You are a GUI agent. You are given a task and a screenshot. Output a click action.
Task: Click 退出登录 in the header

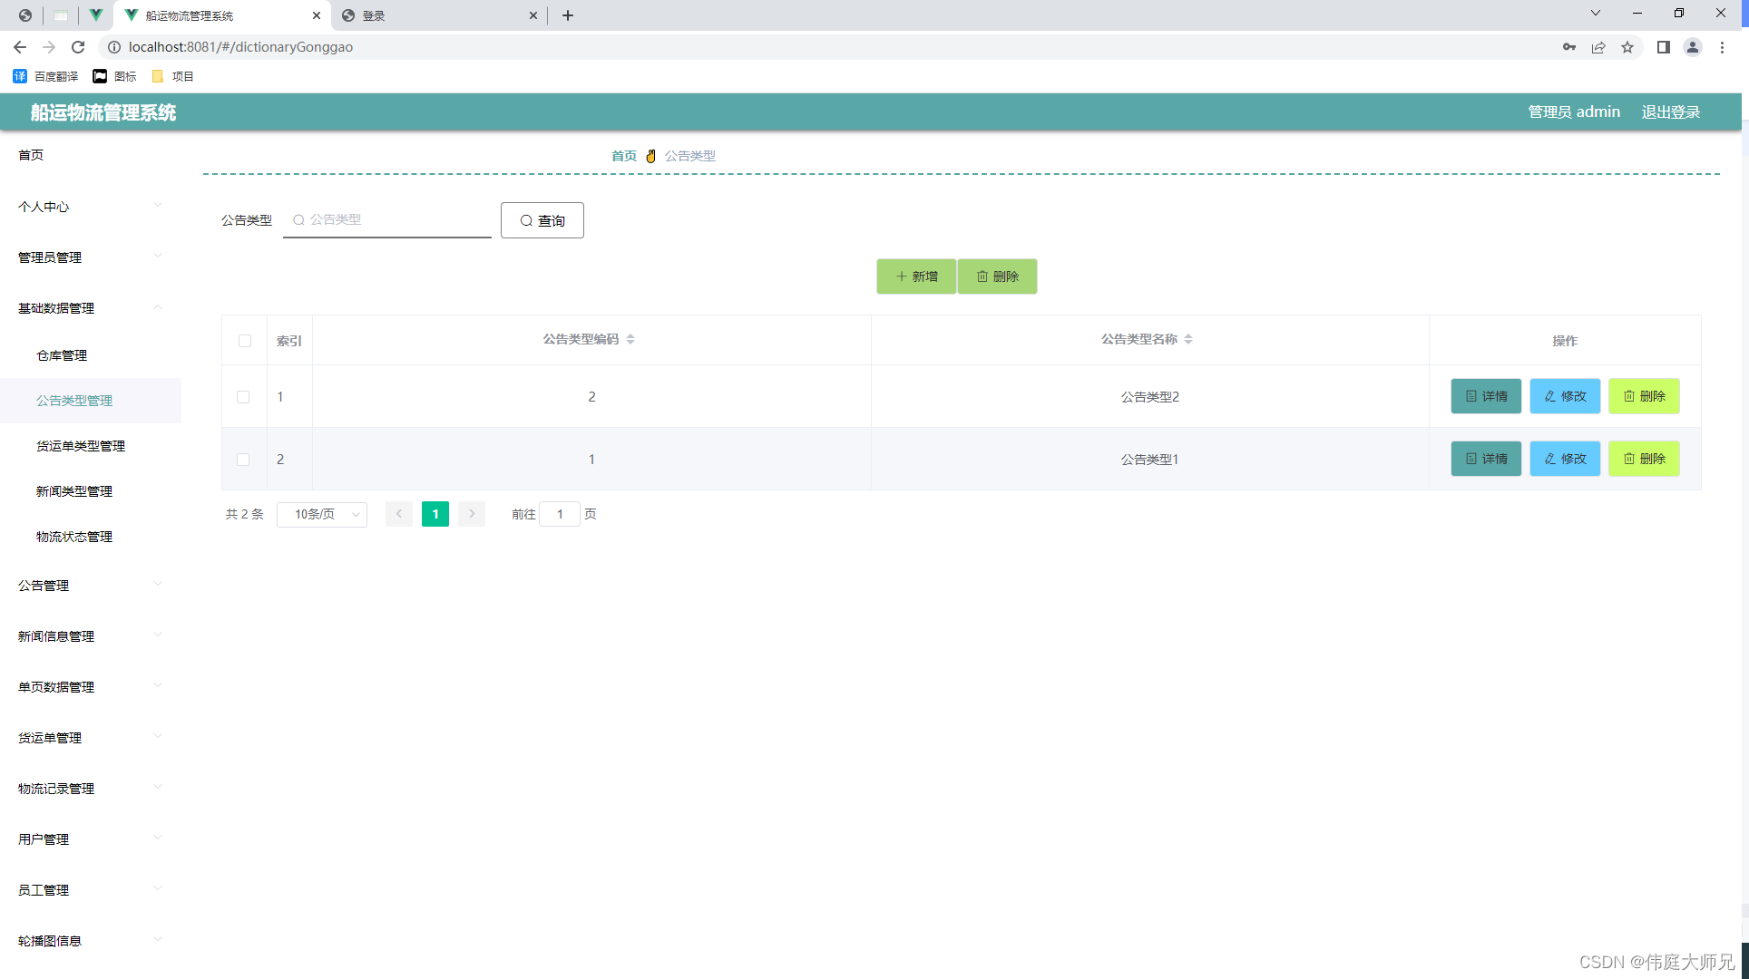tap(1670, 112)
